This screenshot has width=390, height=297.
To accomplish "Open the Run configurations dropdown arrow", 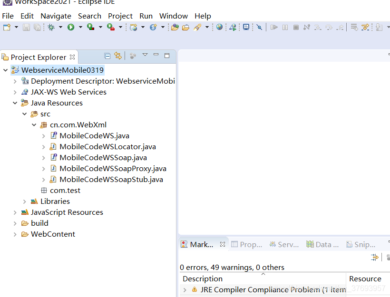I will click(x=80, y=27).
